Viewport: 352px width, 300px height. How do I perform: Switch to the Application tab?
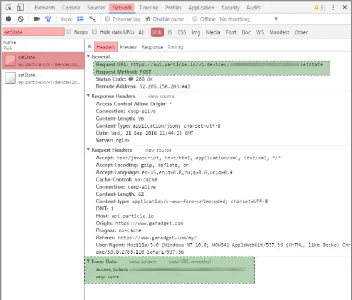(201, 8)
